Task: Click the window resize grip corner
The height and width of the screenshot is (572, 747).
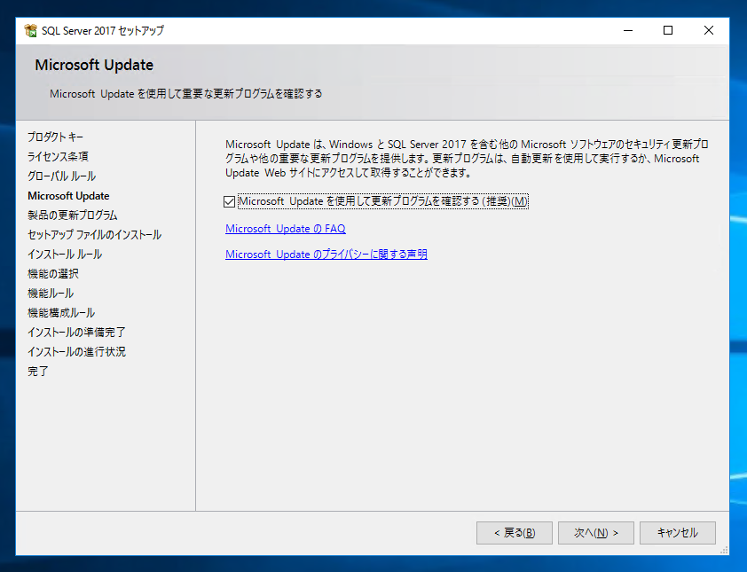Action: [724, 550]
